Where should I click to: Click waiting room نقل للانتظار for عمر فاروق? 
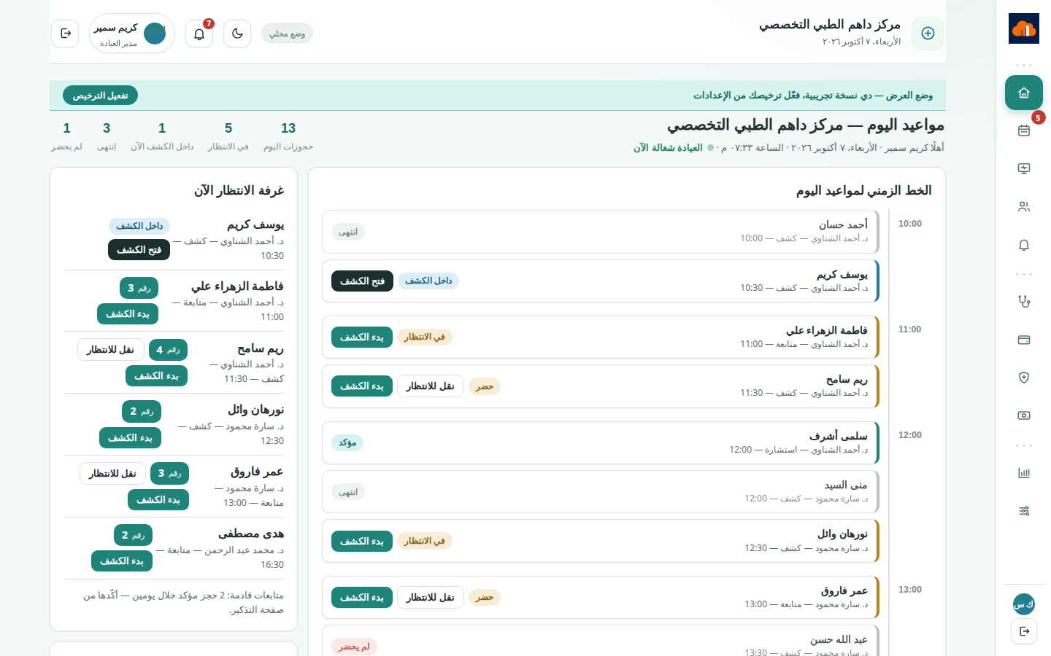coord(113,474)
